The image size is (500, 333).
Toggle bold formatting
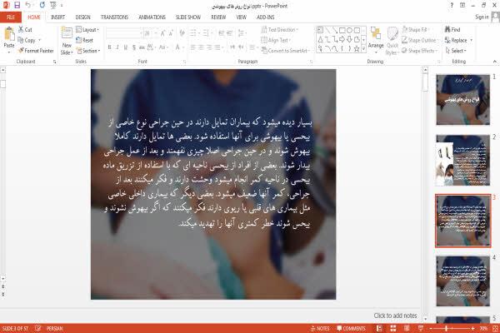point(109,47)
